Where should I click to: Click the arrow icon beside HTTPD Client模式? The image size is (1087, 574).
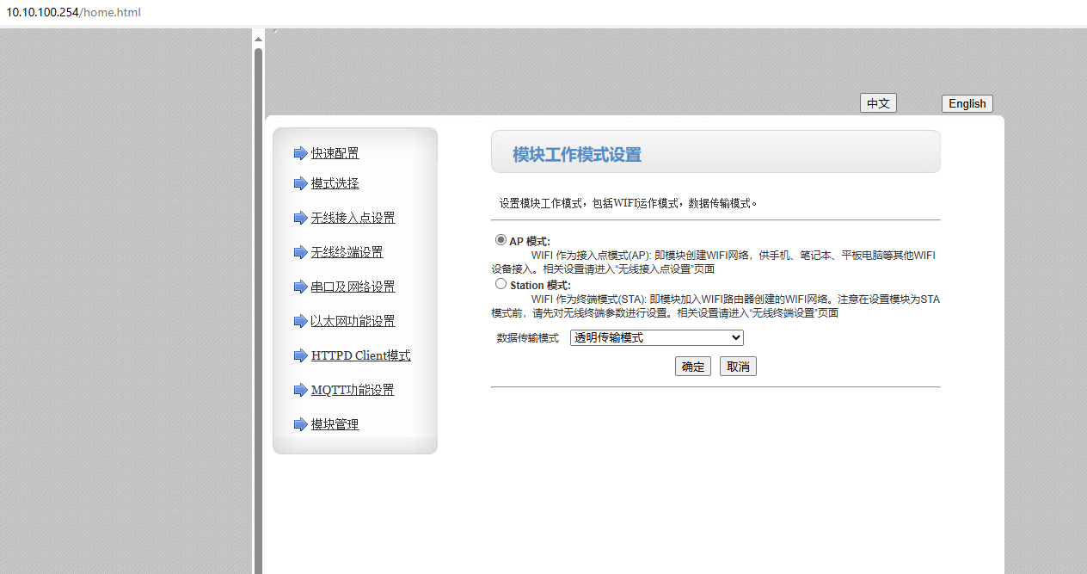[x=300, y=355]
